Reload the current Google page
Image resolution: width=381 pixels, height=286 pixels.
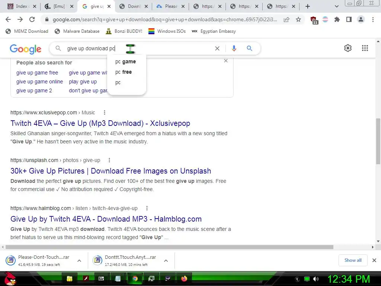(x=32, y=19)
